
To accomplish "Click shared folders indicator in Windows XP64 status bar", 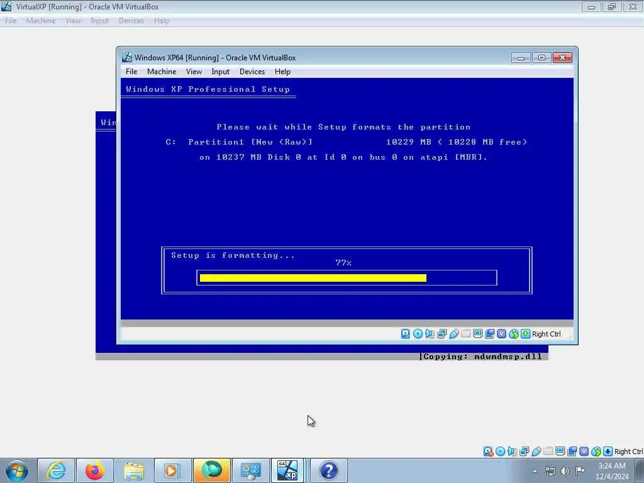I will 465,334.
